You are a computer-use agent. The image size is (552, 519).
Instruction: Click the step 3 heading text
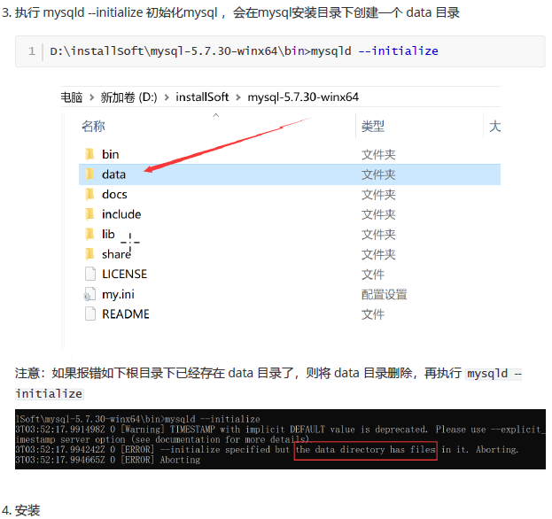230,12
